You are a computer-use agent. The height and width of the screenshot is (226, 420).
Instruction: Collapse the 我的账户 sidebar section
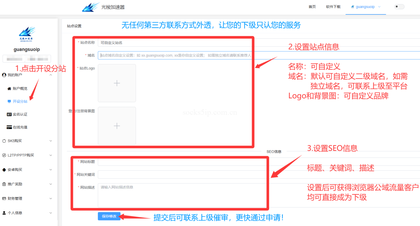click(x=51, y=75)
